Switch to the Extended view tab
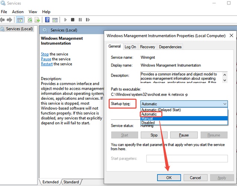Viewport: 237px width, 186px height. [x=50, y=182]
